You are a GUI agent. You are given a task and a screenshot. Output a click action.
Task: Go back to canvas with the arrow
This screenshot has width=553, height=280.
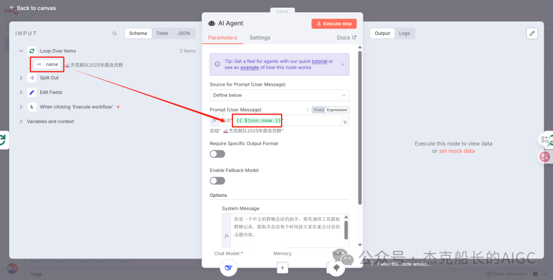tap(12, 7)
